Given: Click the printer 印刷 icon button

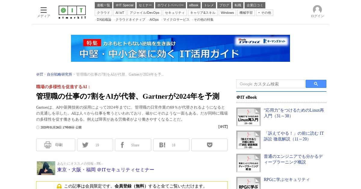Looking at the screenshot, I should [x=56, y=145].
